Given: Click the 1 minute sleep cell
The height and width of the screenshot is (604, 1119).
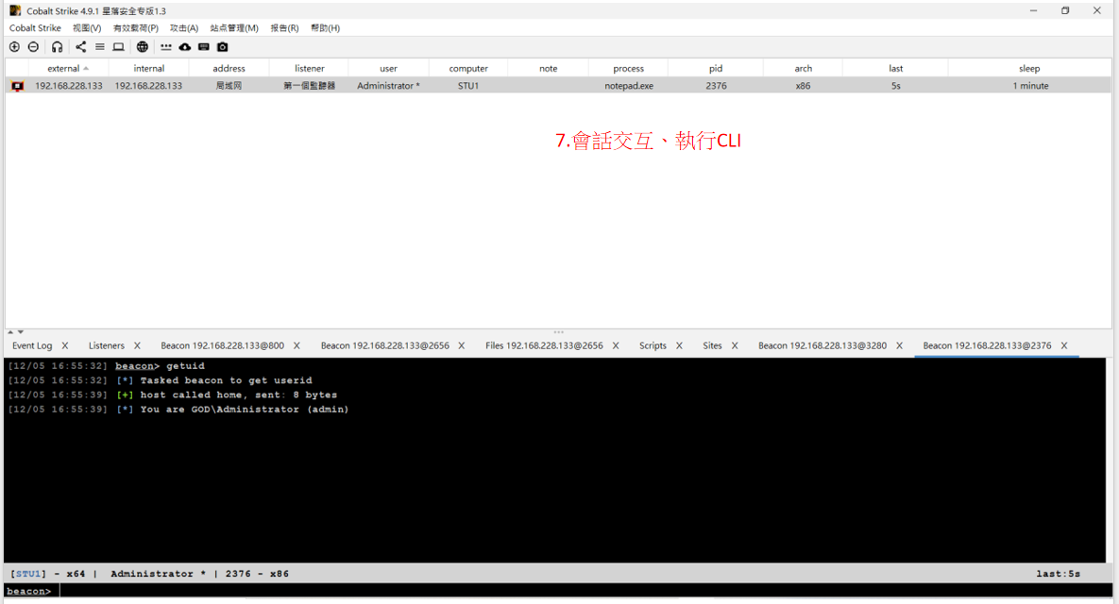Looking at the screenshot, I should pyautogui.click(x=1030, y=86).
